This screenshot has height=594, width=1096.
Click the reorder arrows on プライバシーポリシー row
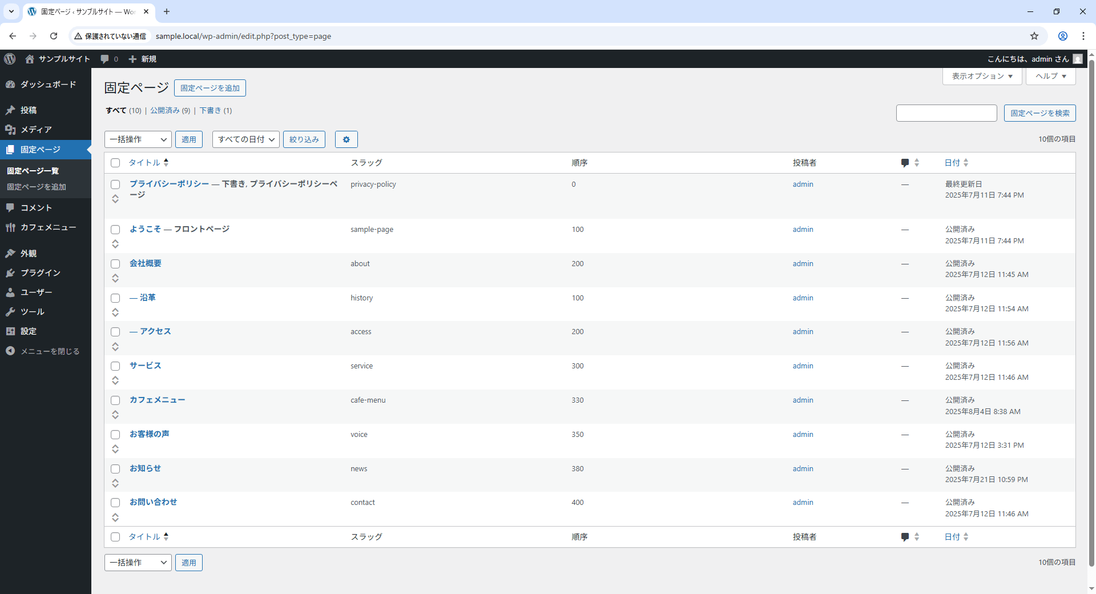(115, 199)
